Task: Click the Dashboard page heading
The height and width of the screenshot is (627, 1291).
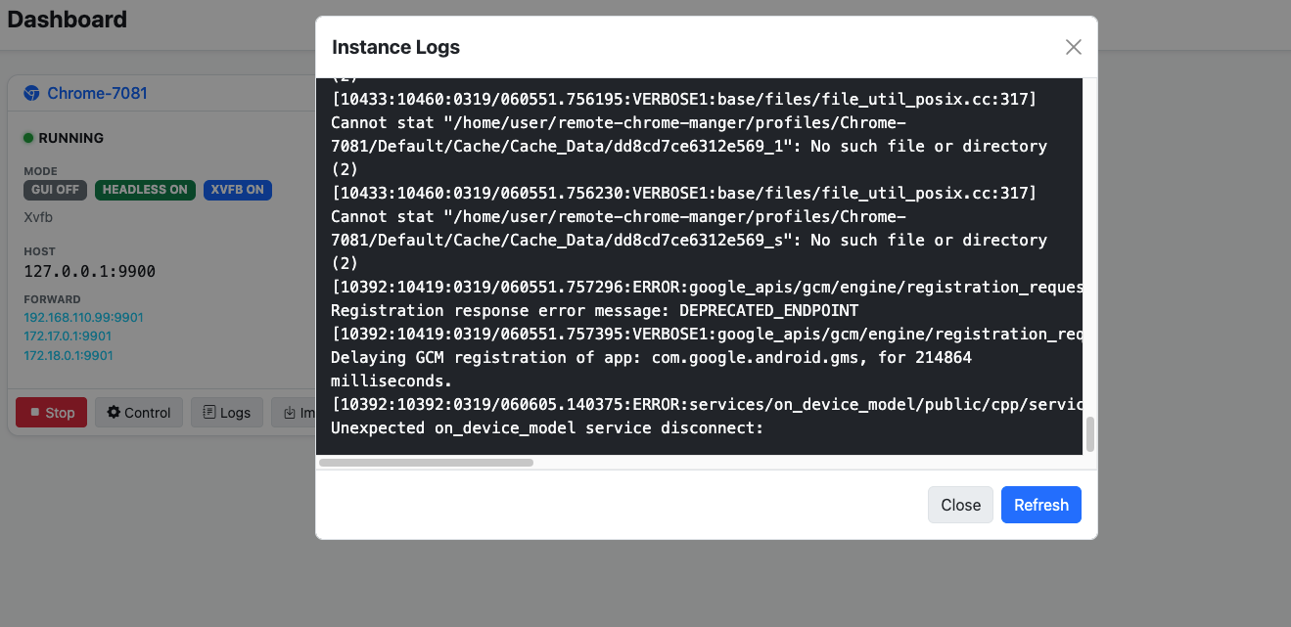Action: 68,20
